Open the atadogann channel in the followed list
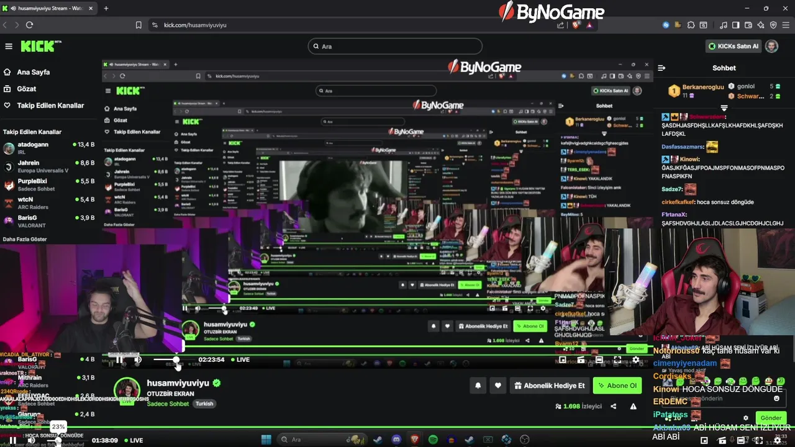The height and width of the screenshot is (447, 795). coord(50,148)
